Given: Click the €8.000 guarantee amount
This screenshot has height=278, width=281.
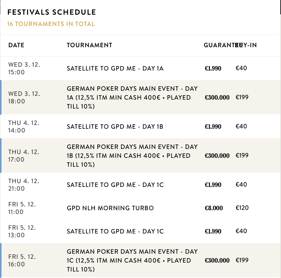Looking at the screenshot, I should click(214, 208).
